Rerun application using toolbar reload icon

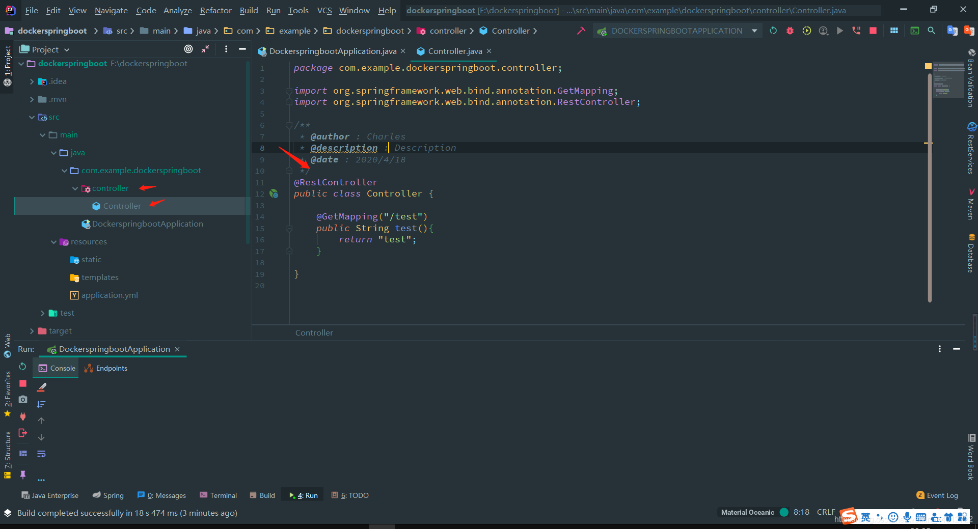coord(773,31)
